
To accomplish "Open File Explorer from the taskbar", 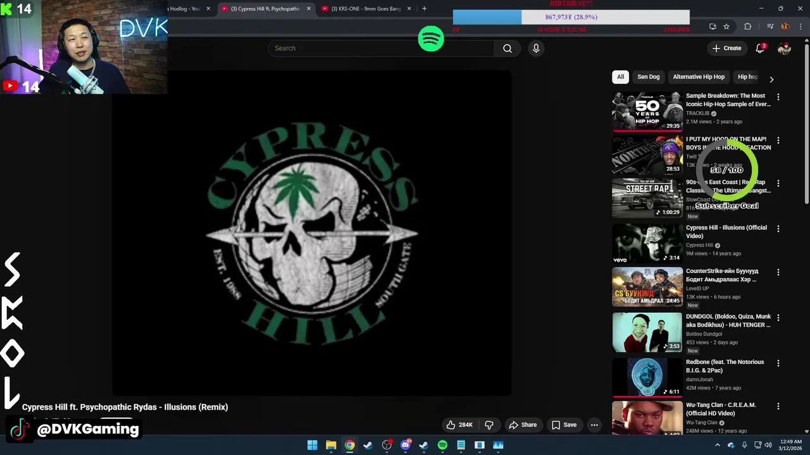I will (331, 445).
